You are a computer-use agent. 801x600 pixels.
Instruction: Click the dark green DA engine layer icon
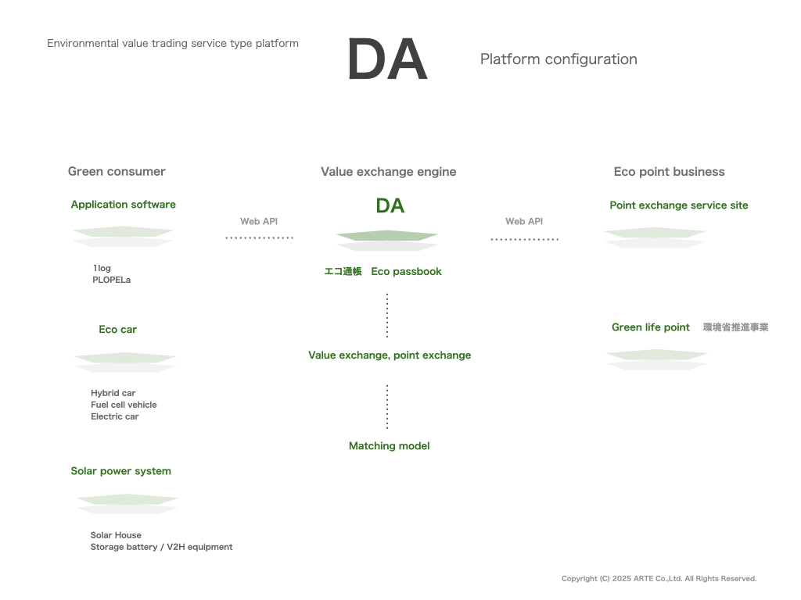click(387, 241)
